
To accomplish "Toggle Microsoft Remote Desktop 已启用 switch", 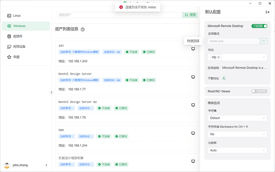I will [x=259, y=26].
